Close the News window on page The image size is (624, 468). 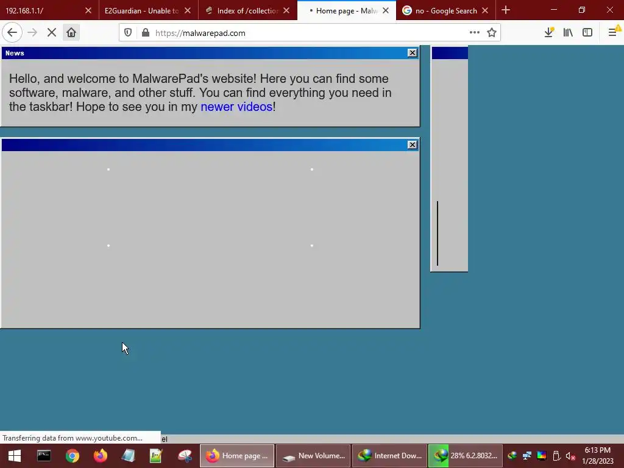413,53
